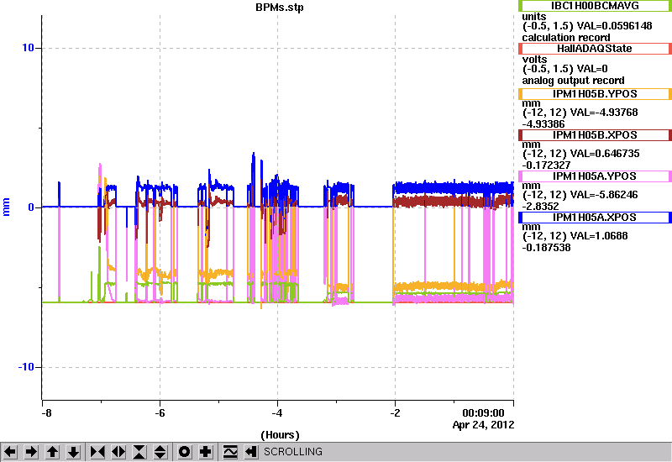Pan the plot right with the right arrow

click(x=31, y=452)
